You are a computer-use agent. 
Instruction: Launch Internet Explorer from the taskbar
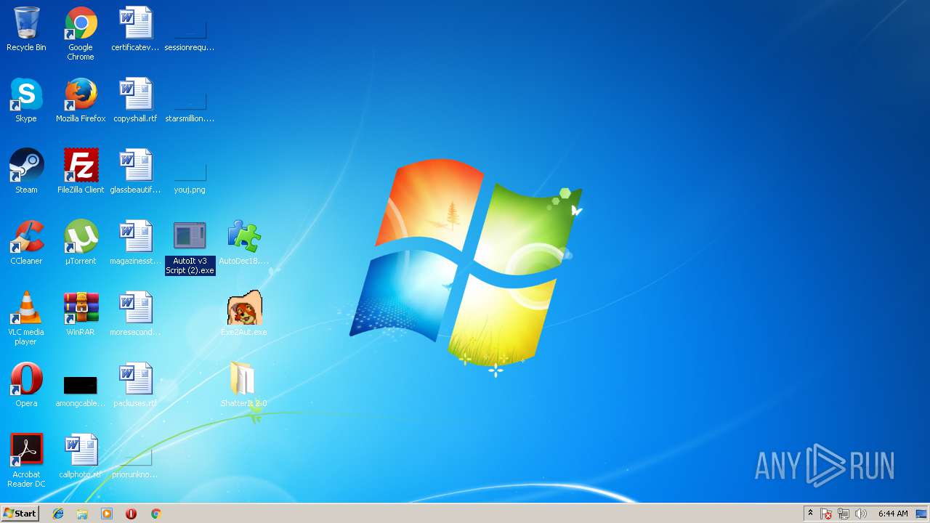(58, 514)
